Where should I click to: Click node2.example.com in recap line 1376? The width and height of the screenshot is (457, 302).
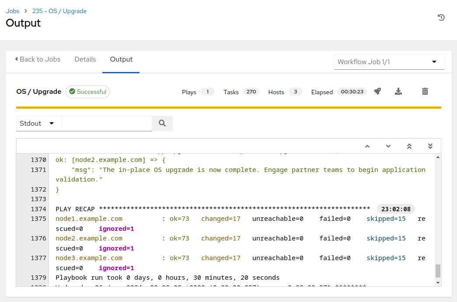click(x=89, y=238)
